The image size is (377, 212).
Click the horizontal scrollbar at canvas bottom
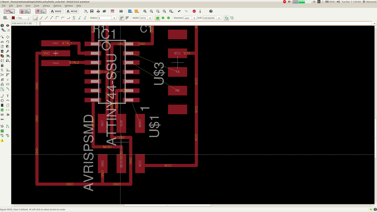point(168,205)
